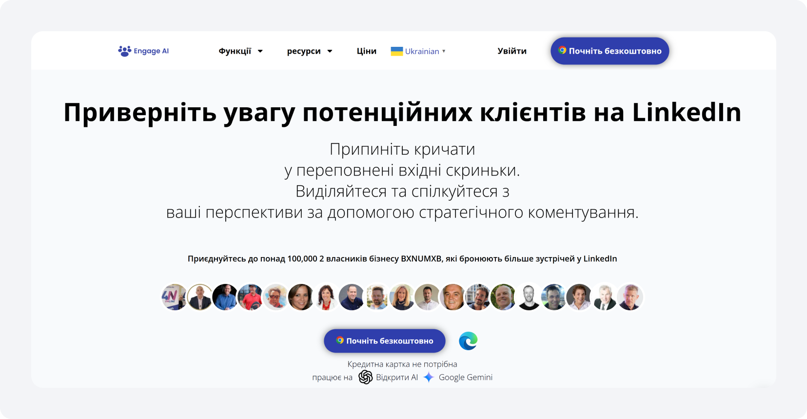Screen dimensions: 807x419
Task: Click the Кредитна картка не потрібна text
Action: [402, 364]
